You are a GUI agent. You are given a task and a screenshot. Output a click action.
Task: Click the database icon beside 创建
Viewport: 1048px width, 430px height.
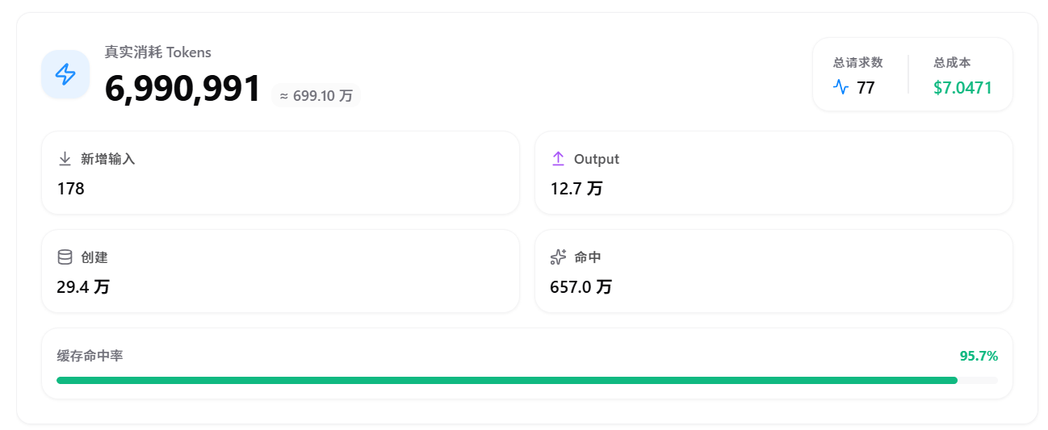pos(65,257)
